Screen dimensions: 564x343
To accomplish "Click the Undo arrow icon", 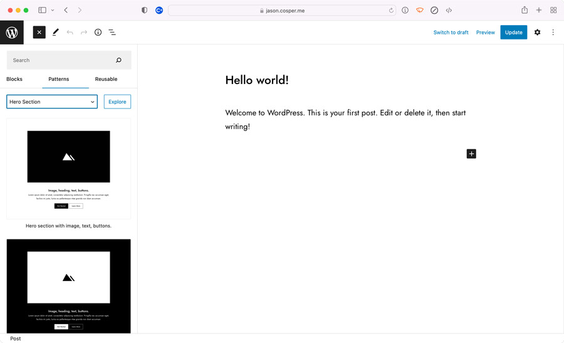I will [x=70, y=33].
